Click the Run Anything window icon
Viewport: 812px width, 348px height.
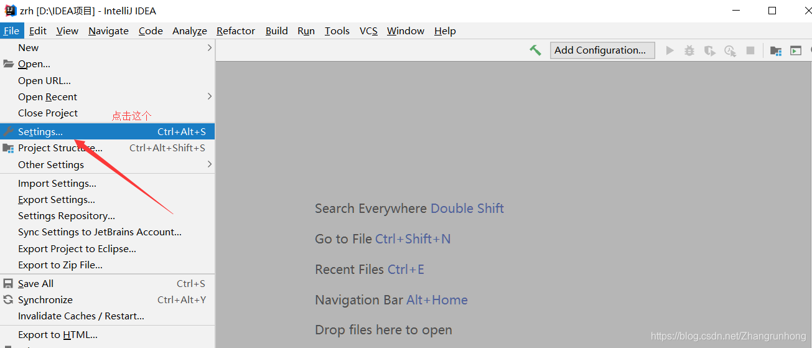pos(796,50)
